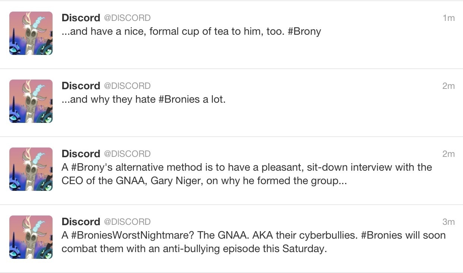Screen dimensions: 463x273
Task: Tap the @DISCORD handle on the sit-down interview tweet
Action: pos(127,154)
